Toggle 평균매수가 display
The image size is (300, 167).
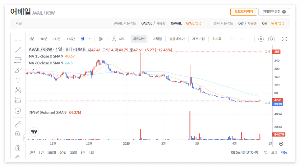coord(177,39)
